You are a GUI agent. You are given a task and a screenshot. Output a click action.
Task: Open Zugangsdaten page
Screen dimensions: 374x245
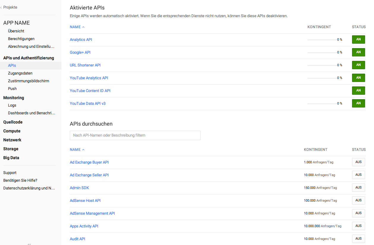coord(20,73)
